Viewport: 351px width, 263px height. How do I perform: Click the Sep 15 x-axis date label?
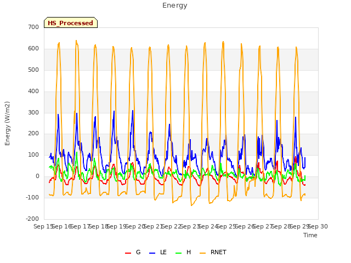pyautogui.click(x=43, y=226)
